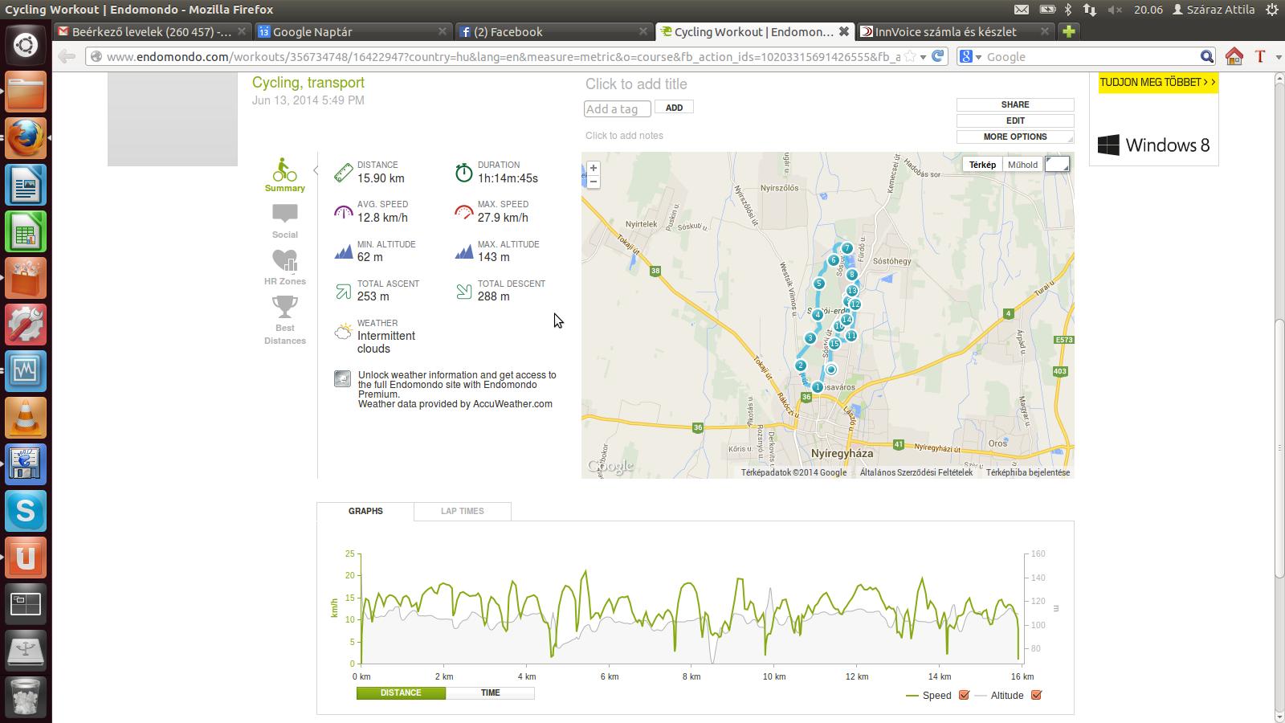Launch LibreOffice Writer from launcher
The width and height of the screenshot is (1285, 723).
[x=26, y=185]
